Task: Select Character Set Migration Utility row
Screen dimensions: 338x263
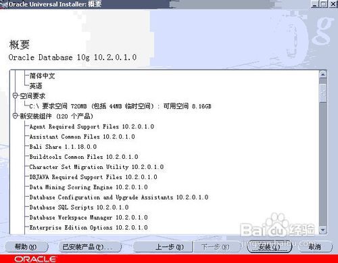Action: pos(97,167)
